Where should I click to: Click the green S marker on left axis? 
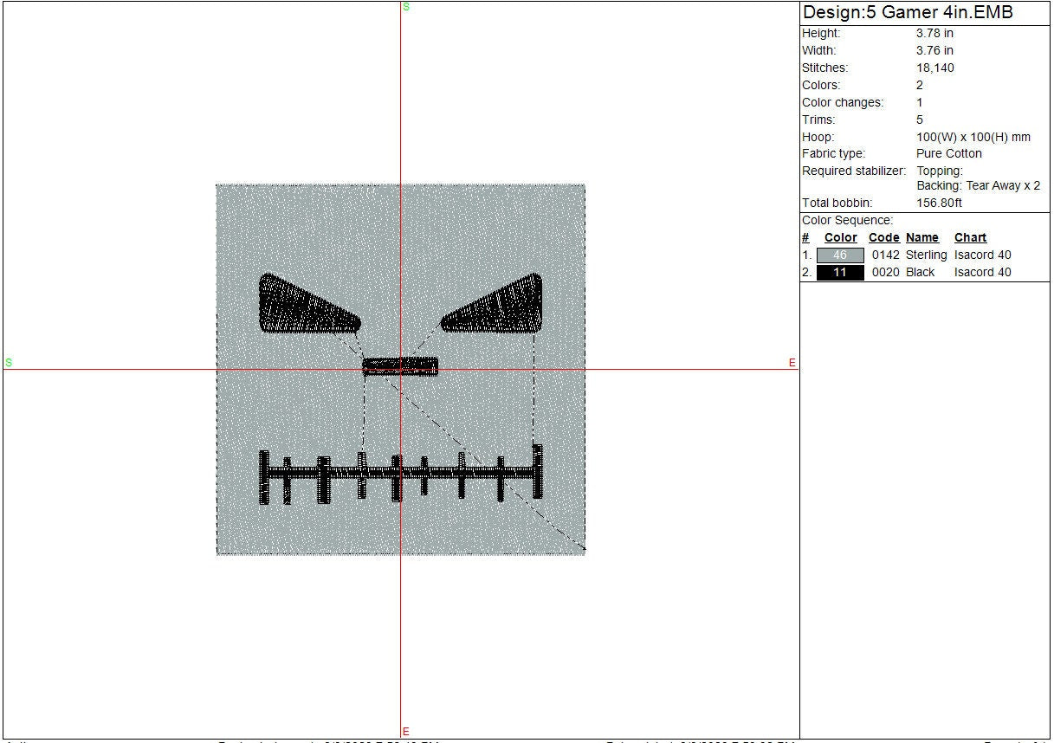point(9,363)
